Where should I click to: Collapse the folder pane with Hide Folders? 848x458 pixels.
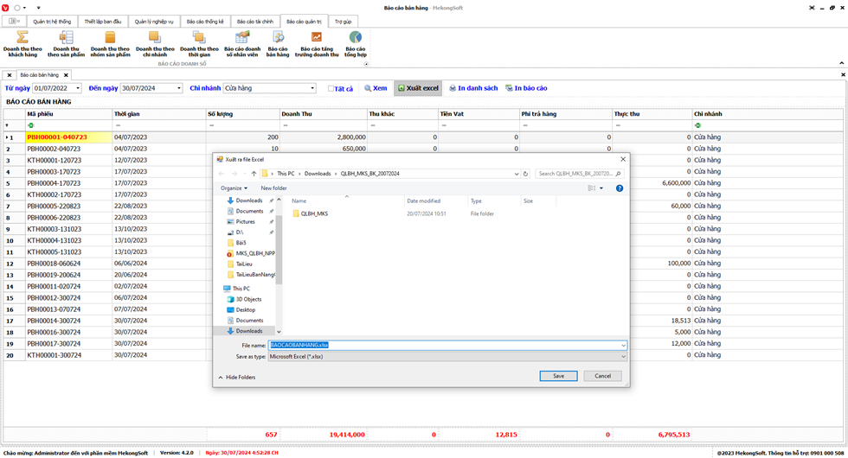pyautogui.click(x=236, y=378)
